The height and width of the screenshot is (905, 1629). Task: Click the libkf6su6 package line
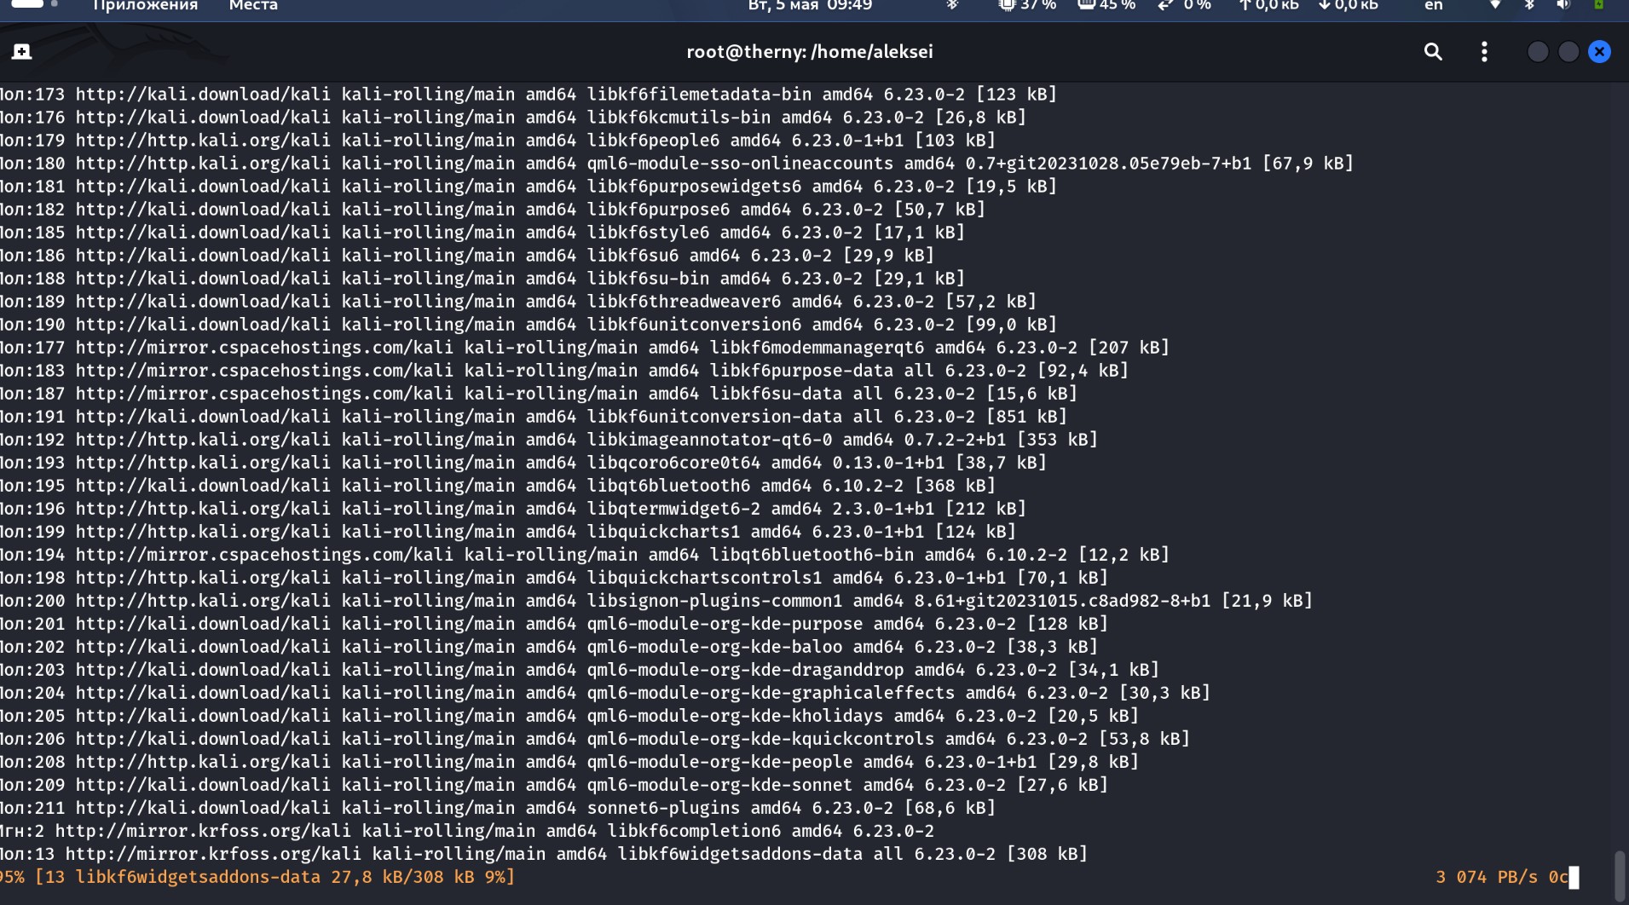click(467, 256)
